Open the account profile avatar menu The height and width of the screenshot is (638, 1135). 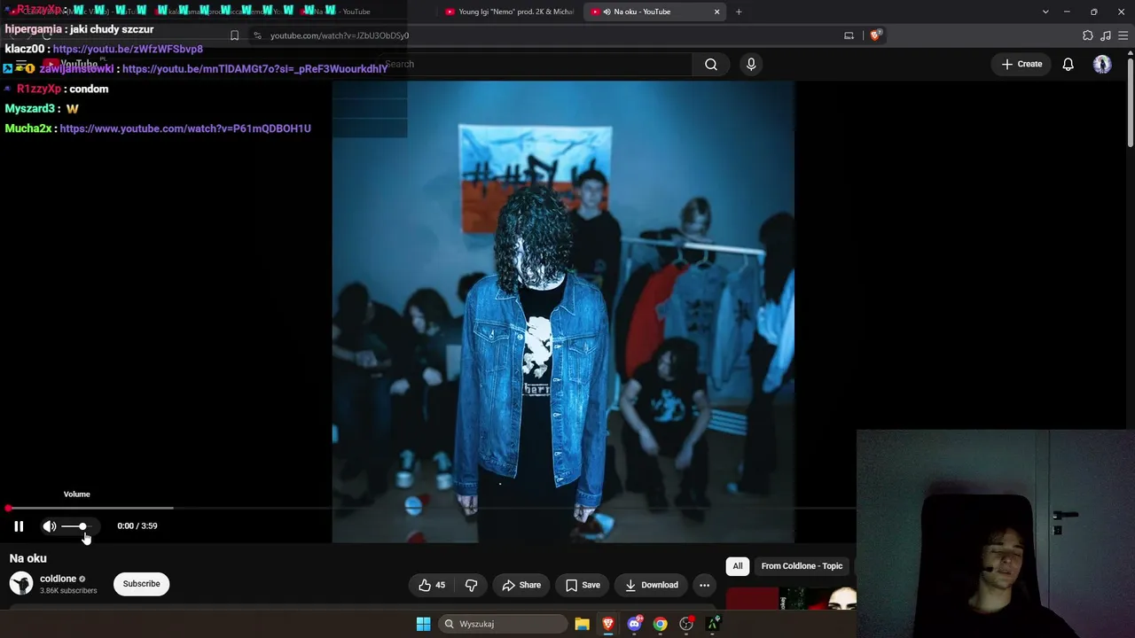click(x=1102, y=64)
